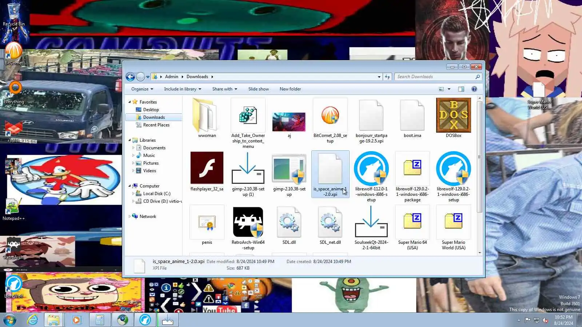The height and width of the screenshot is (327, 582).
Task: Collapse the Computer tree group
Action: point(129,186)
